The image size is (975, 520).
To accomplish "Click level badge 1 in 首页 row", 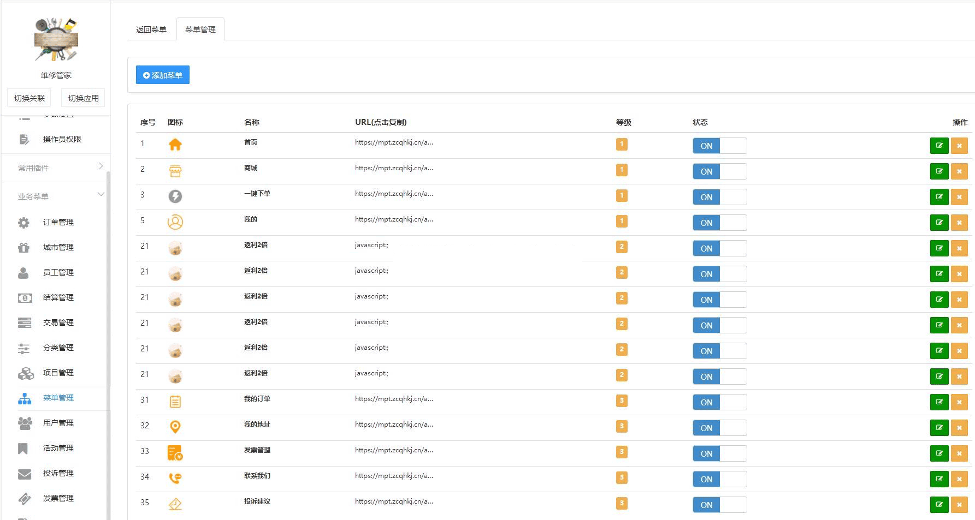I will point(622,144).
